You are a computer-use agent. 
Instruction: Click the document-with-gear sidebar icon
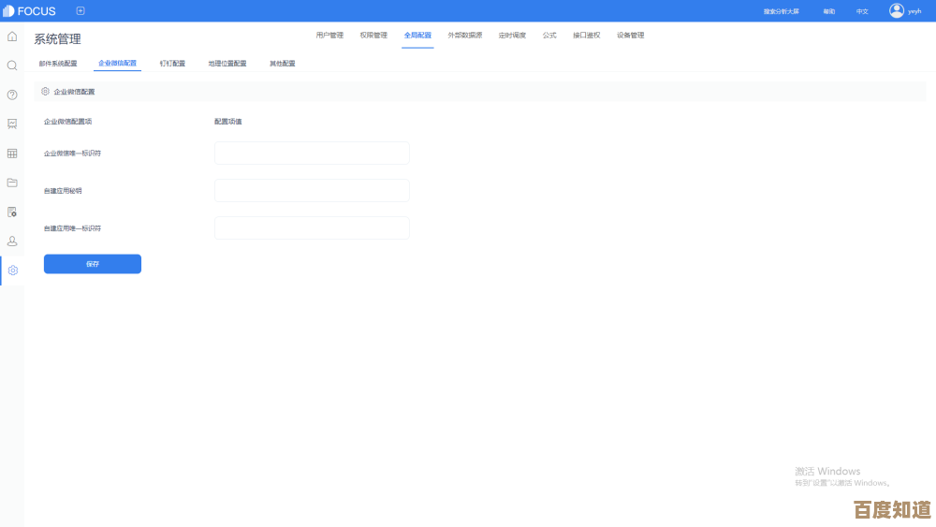[12, 212]
